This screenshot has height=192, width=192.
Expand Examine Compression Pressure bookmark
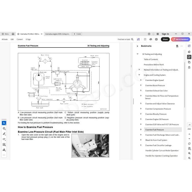click(x=141, y=109)
